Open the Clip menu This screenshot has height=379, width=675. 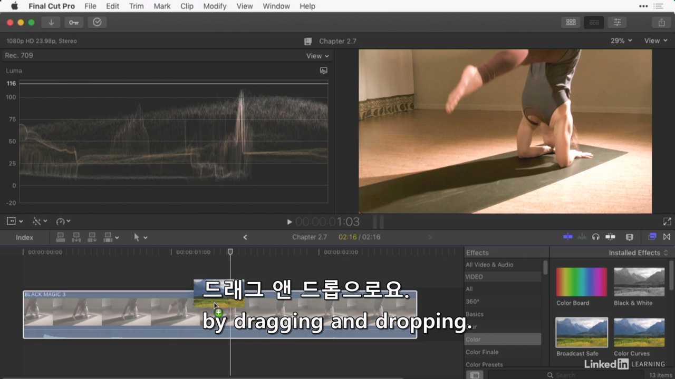click(187, 6)
